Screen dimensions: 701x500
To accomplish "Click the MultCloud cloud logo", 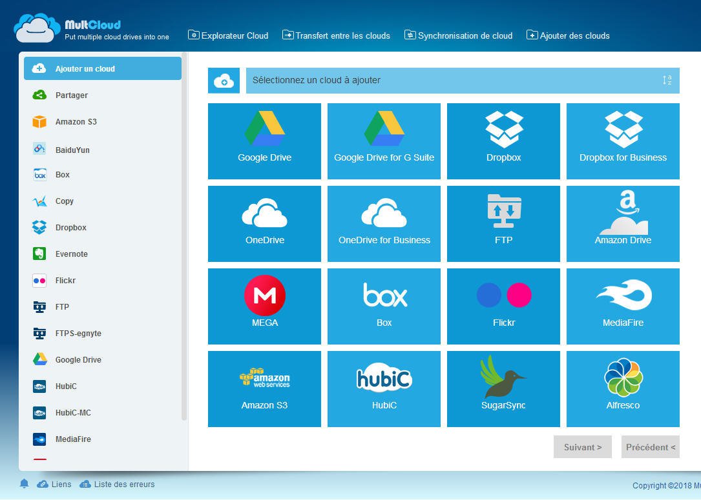I will click(37, 28).
